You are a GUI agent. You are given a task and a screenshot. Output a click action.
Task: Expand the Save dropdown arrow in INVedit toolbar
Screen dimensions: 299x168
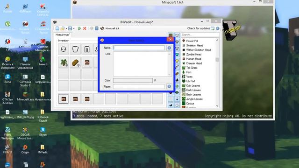74,28
